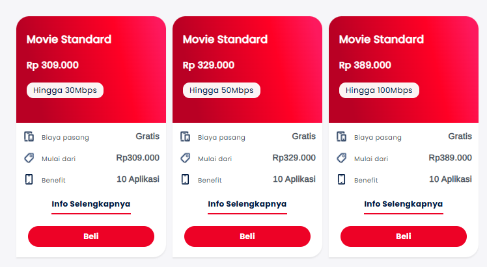Screen dimensions: 487x267
Task: Click the Movie Standard title priced Rp 309.000
Action: [x=69, y=40]
